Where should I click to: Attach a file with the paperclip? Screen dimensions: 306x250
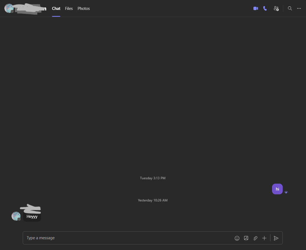point(255,238)
